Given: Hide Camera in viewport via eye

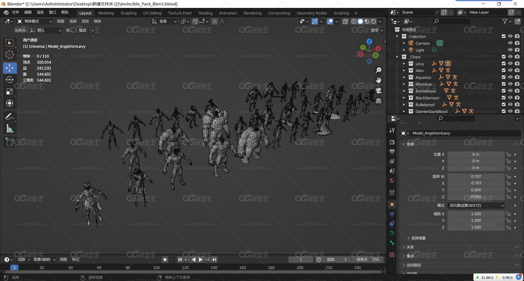Looking at the screenshot, I should pyautogui.click(x=510, y=43).
